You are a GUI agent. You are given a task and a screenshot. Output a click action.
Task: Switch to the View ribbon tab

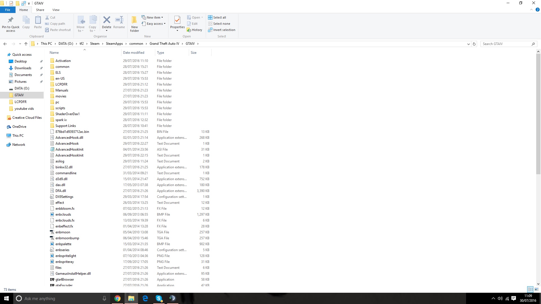[x=56, y=10]
